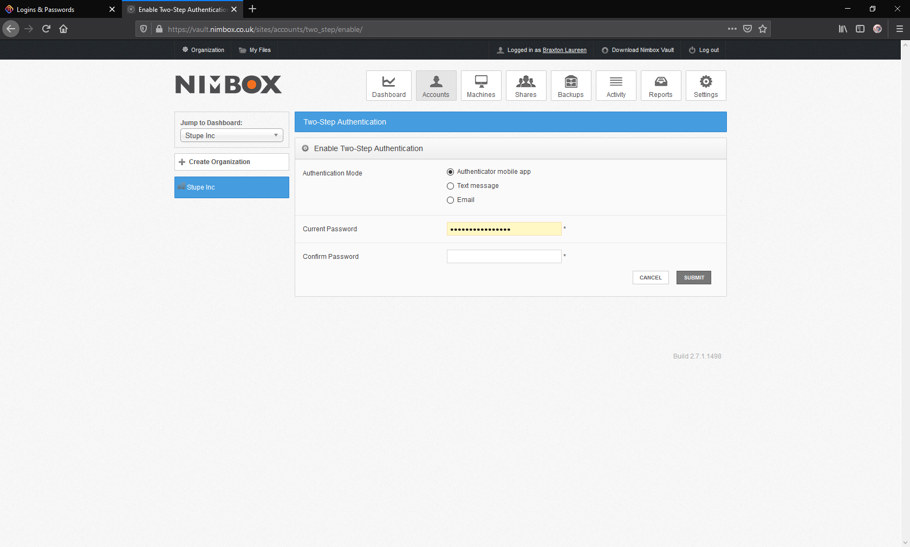Select Text message authentication mode
The image size is (910, 547).
[450, 186]
